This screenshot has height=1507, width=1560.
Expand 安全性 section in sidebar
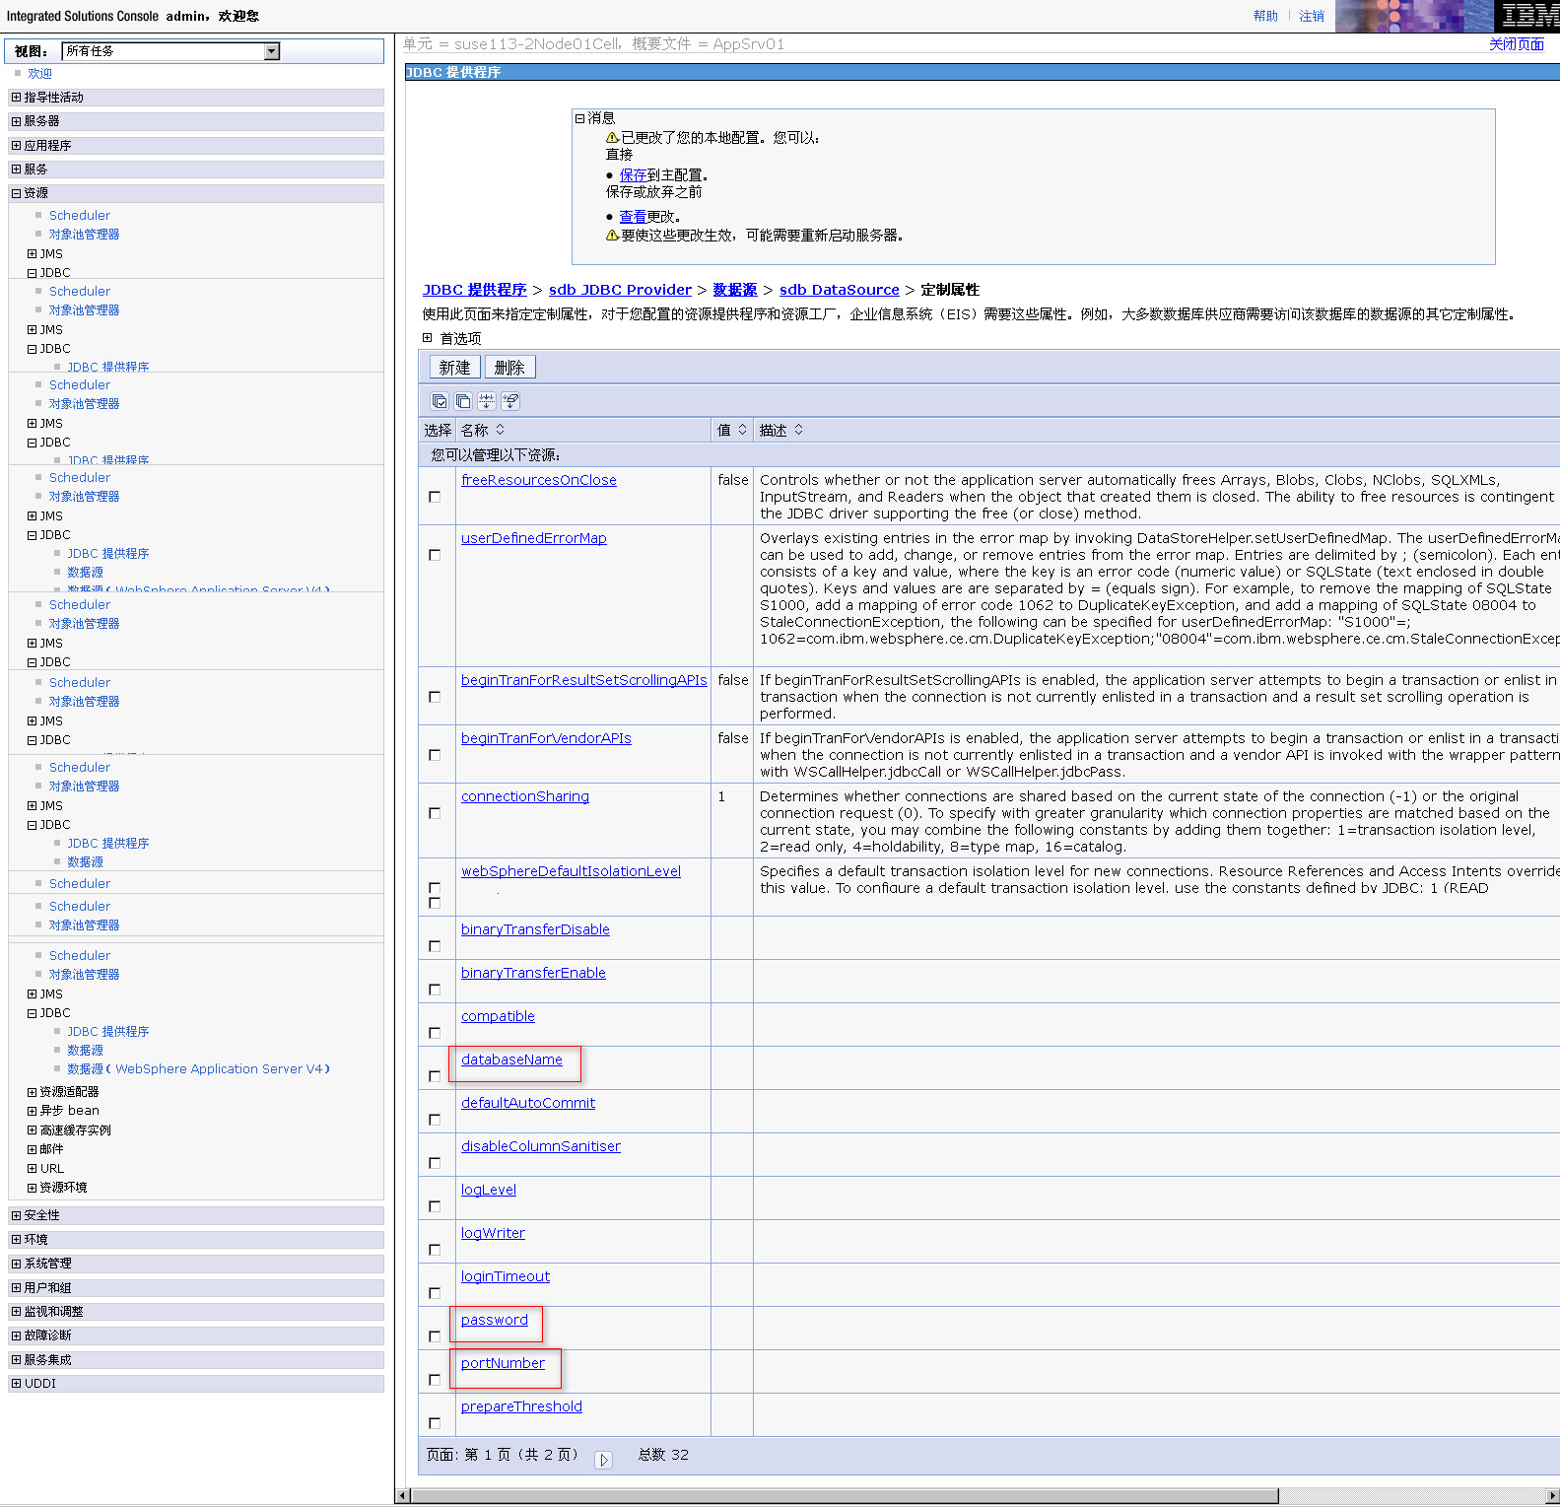point(16,1215)
